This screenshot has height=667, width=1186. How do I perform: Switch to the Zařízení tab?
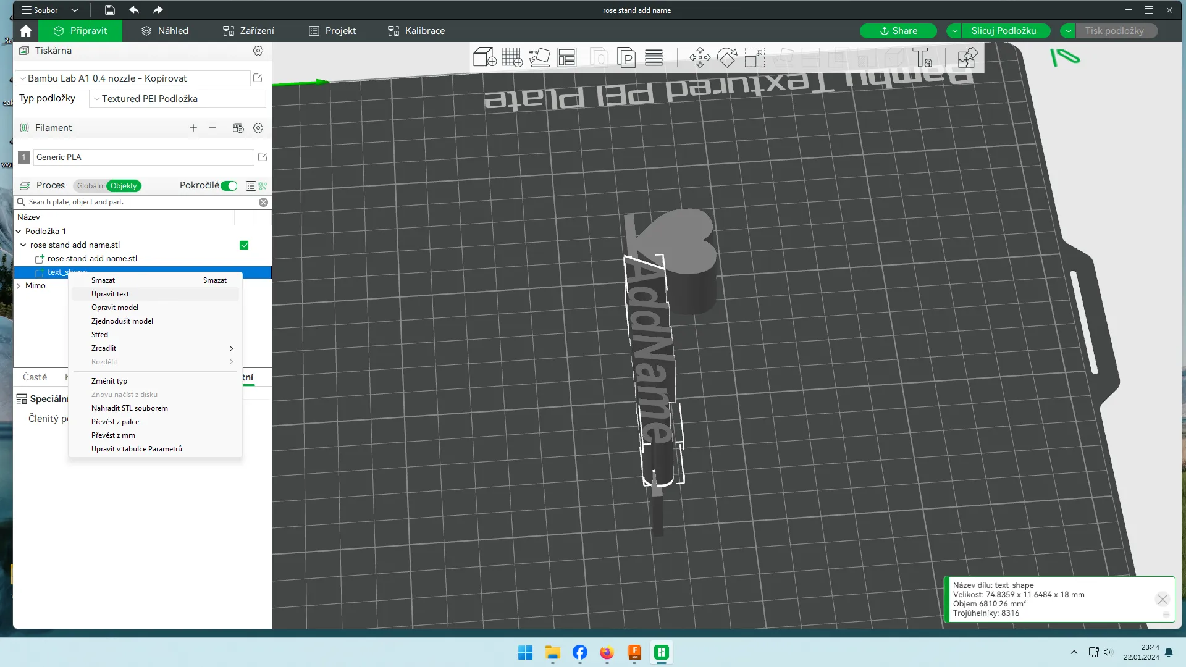tap(248, 31)
